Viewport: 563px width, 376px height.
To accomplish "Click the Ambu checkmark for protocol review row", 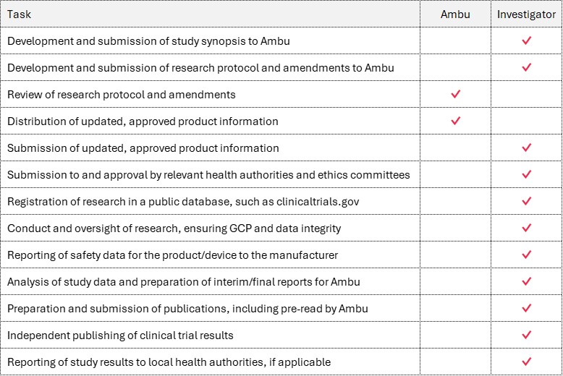I will [x=455, y=95].
